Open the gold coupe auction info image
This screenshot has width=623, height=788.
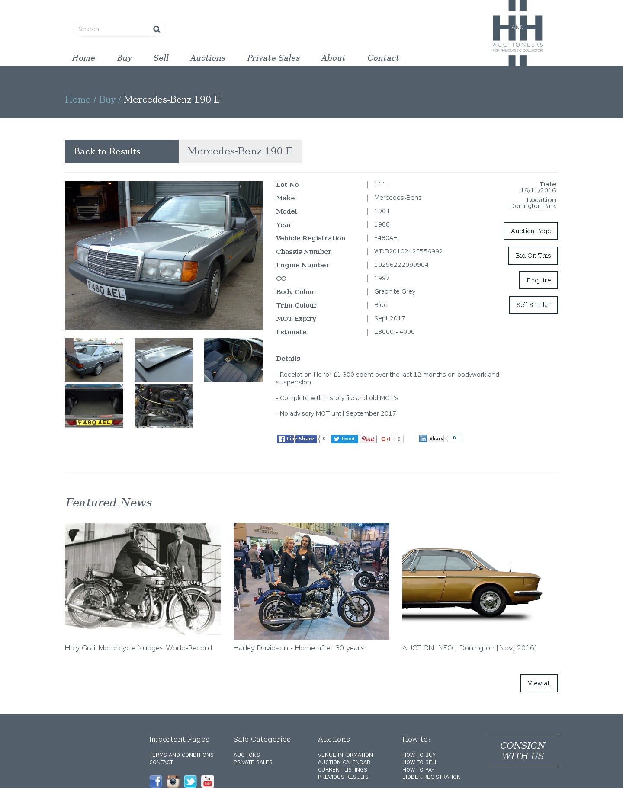click(x=480, y=581)
